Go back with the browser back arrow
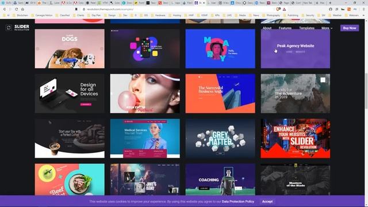The height and width of the screenshot is (207, 368). (4, 9)
